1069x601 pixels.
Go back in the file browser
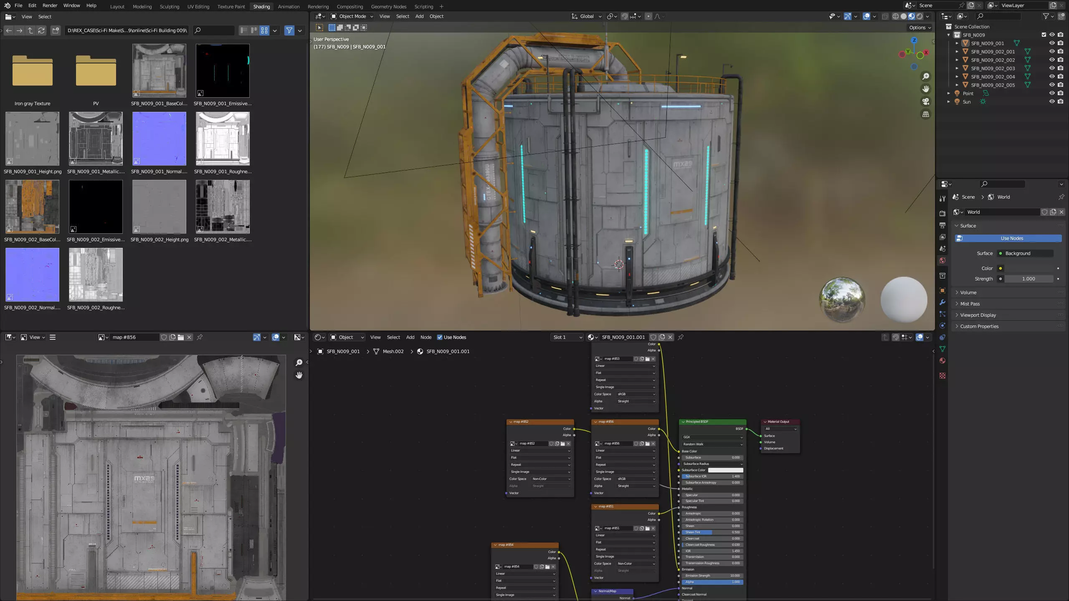9,30
